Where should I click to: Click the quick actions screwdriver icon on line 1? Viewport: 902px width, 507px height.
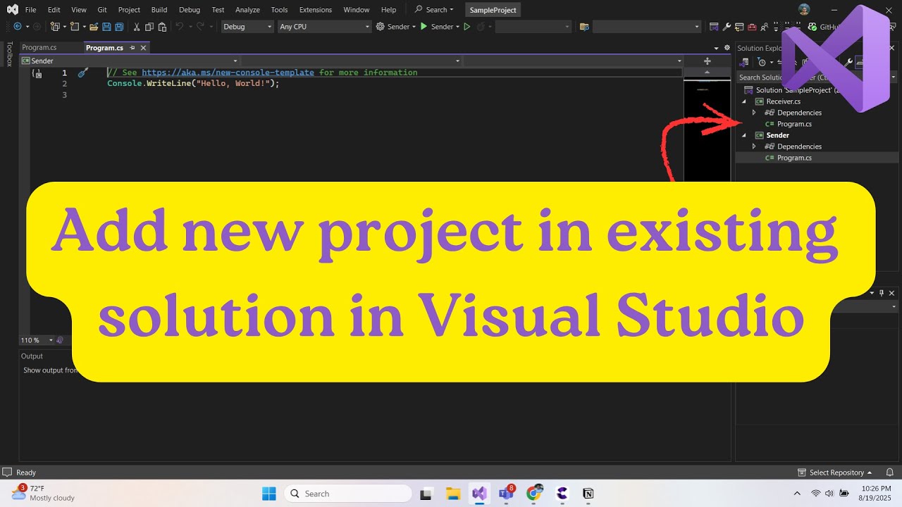[x=82, y=73]
